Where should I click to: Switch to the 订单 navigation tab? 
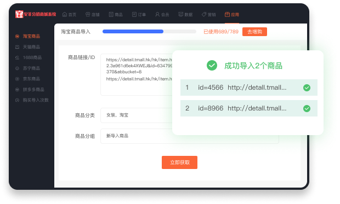pos(139,15)
